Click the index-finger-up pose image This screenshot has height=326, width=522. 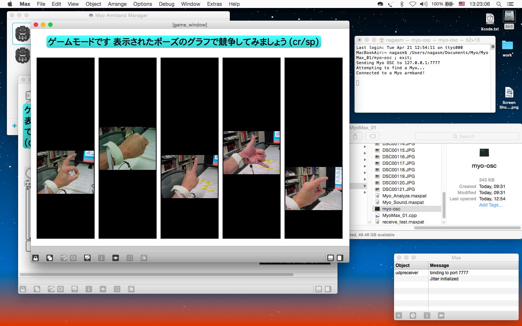pos(190,177)
